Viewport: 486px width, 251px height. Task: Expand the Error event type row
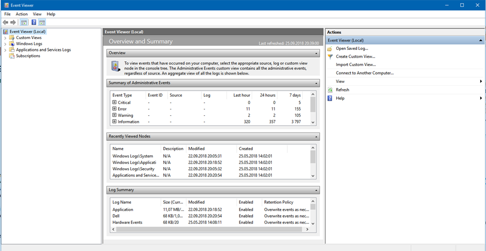click(x=115, y=109)
